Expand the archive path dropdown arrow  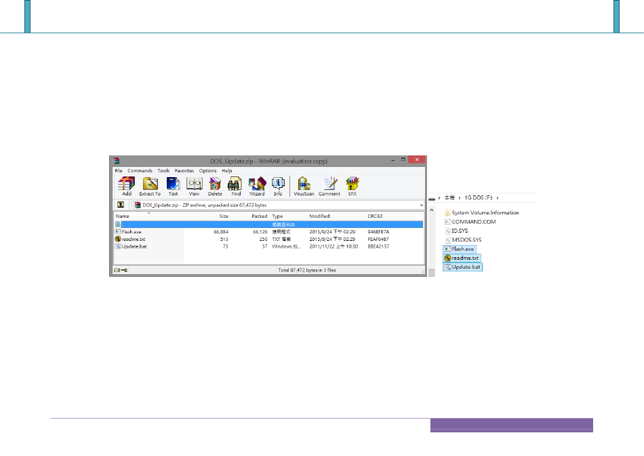point(422,204)
